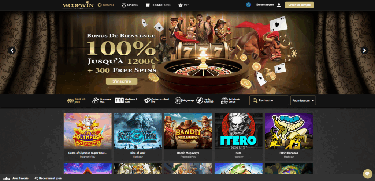Click the Créer un compte button
Screen dimensions: 375x181
point(300,5)
